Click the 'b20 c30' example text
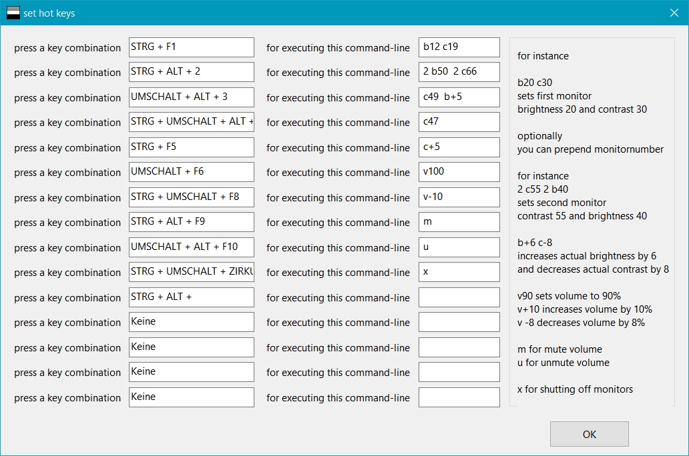The height and width of the screenshot is (456, 689). (535, 83)
